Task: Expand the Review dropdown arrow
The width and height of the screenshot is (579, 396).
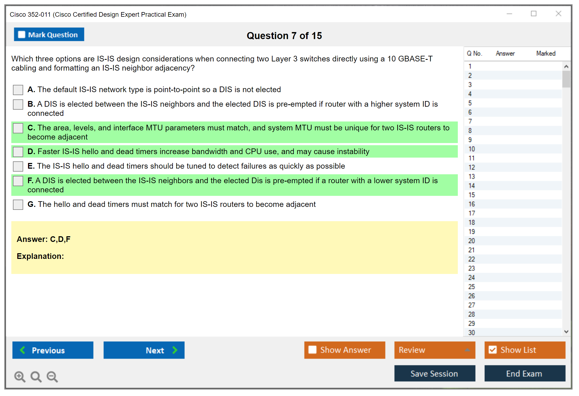Action: [x=468, y=350]
